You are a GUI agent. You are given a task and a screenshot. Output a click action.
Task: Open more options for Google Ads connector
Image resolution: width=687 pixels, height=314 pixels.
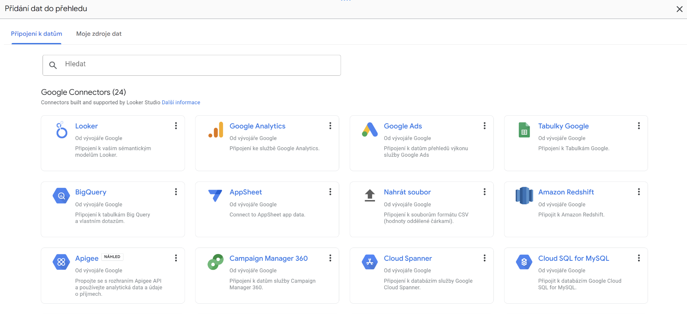pos(484,126)
